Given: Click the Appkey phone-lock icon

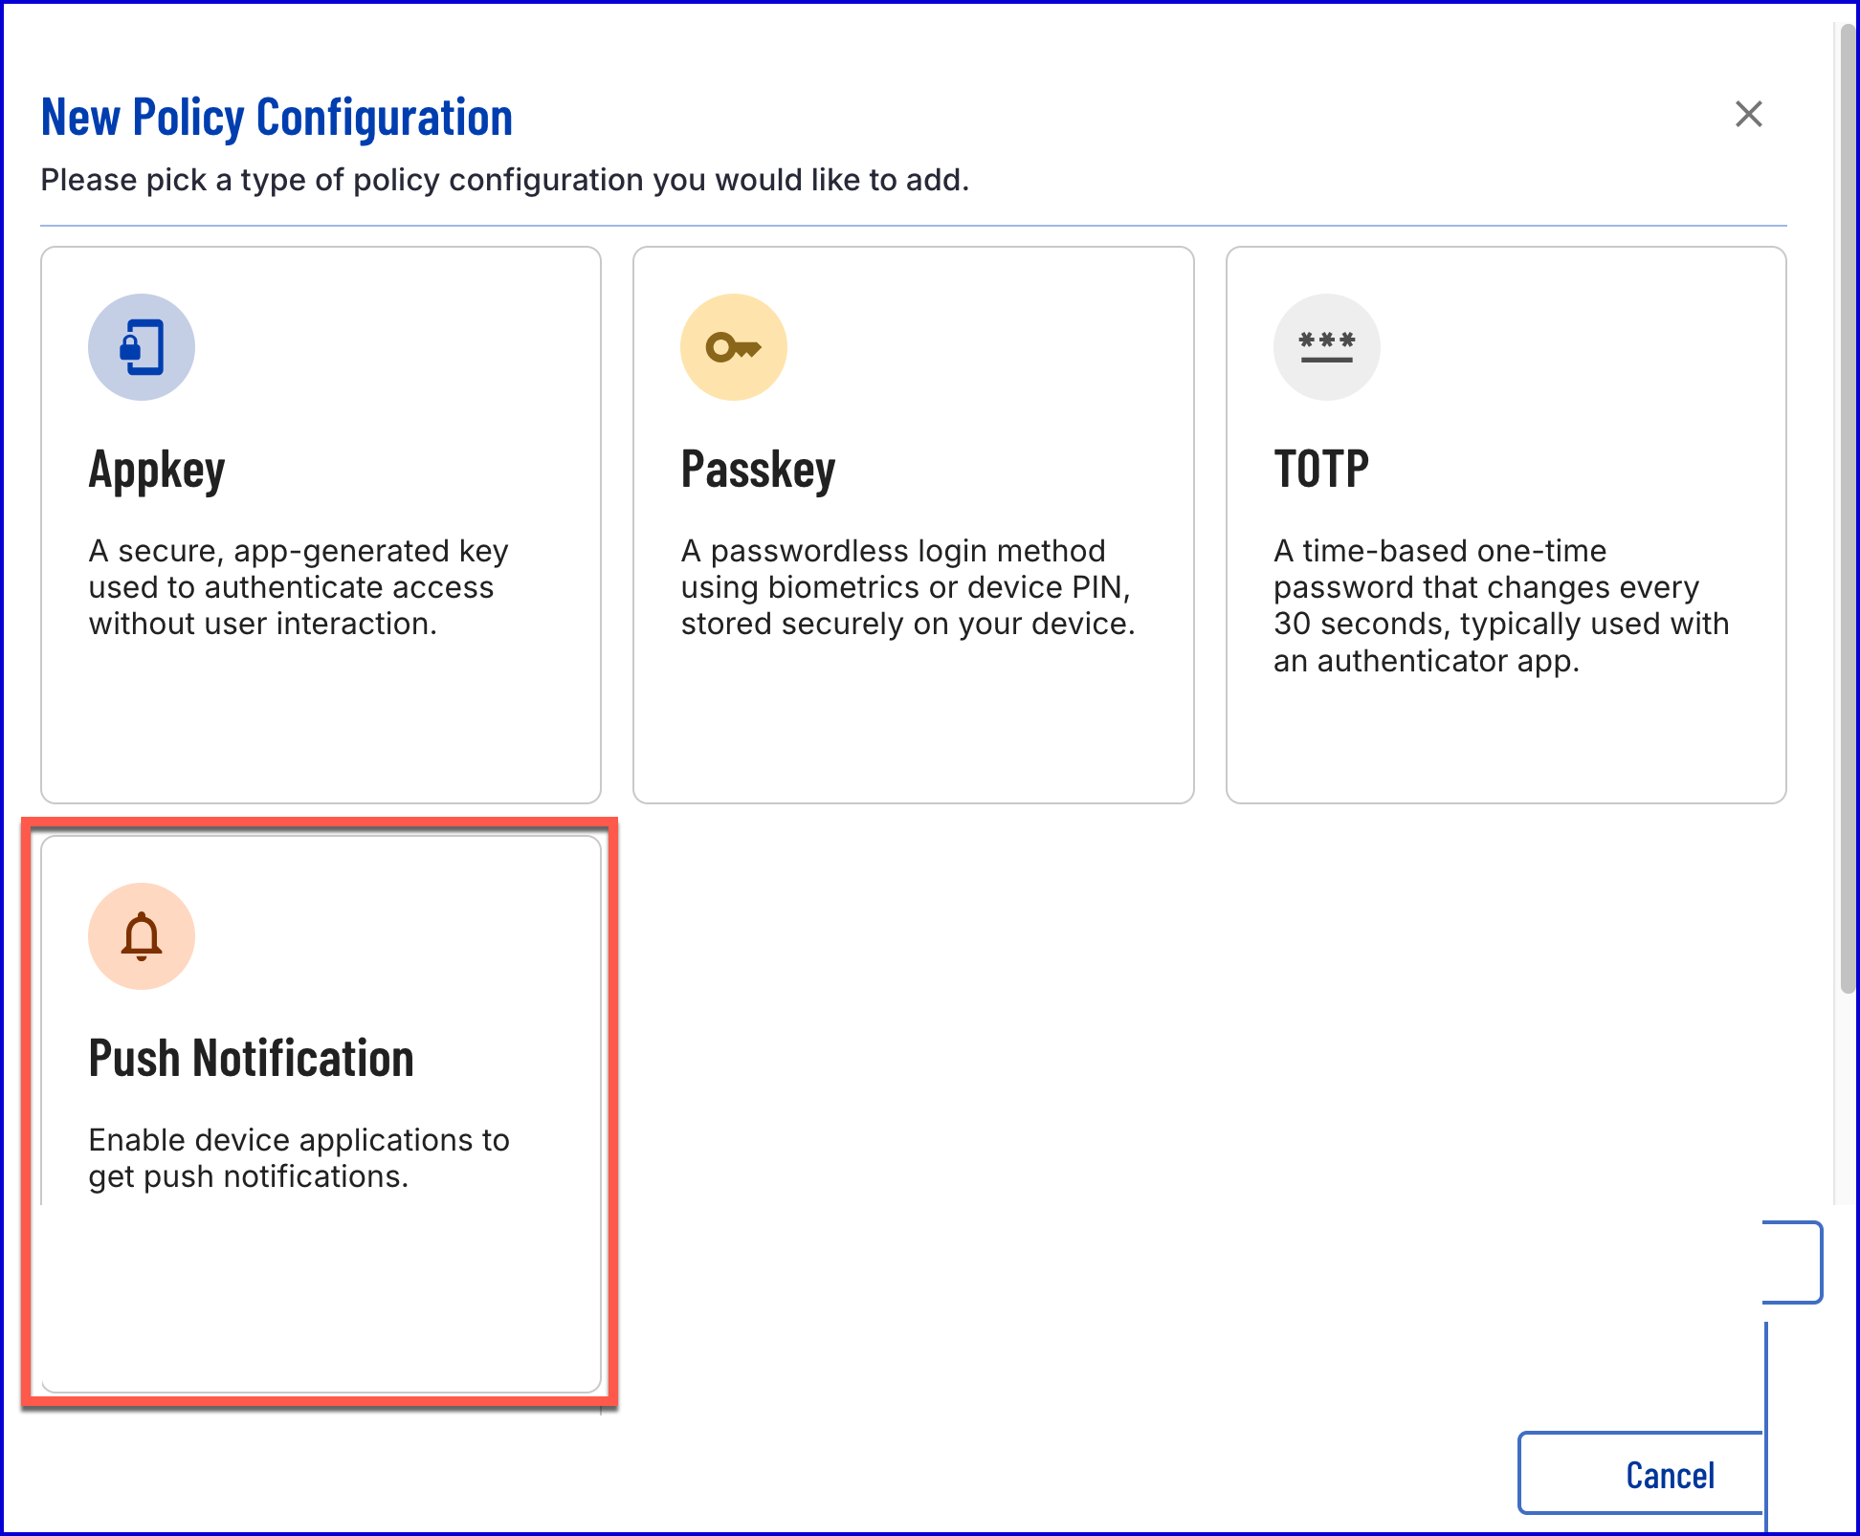Looking at the screenshot, I should pyautogui.click(x=142, y=347).
